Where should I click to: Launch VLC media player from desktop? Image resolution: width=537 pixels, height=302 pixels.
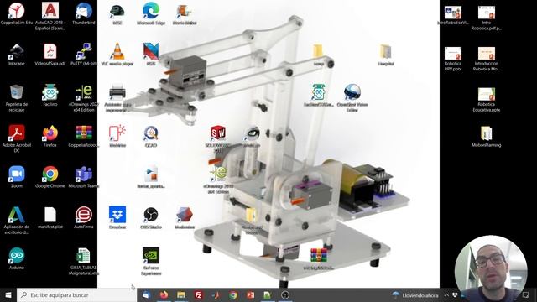pos(117,55)
